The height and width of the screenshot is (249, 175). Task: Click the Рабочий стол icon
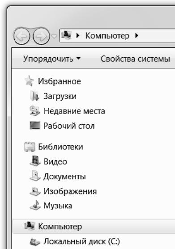pos(35,126)
